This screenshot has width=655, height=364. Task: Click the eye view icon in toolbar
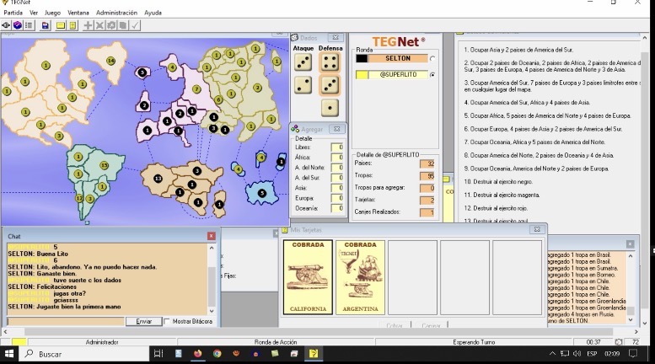[7, 25]
